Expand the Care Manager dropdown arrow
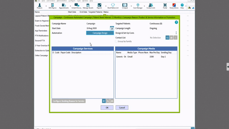 coord(144,6)
